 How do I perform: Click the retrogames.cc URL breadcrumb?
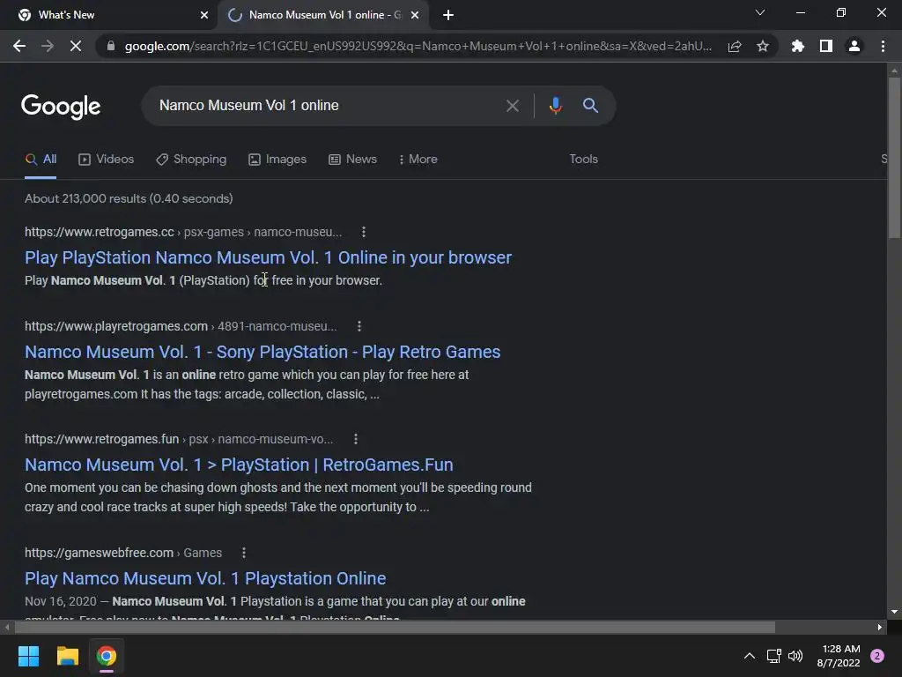(183, 232)
